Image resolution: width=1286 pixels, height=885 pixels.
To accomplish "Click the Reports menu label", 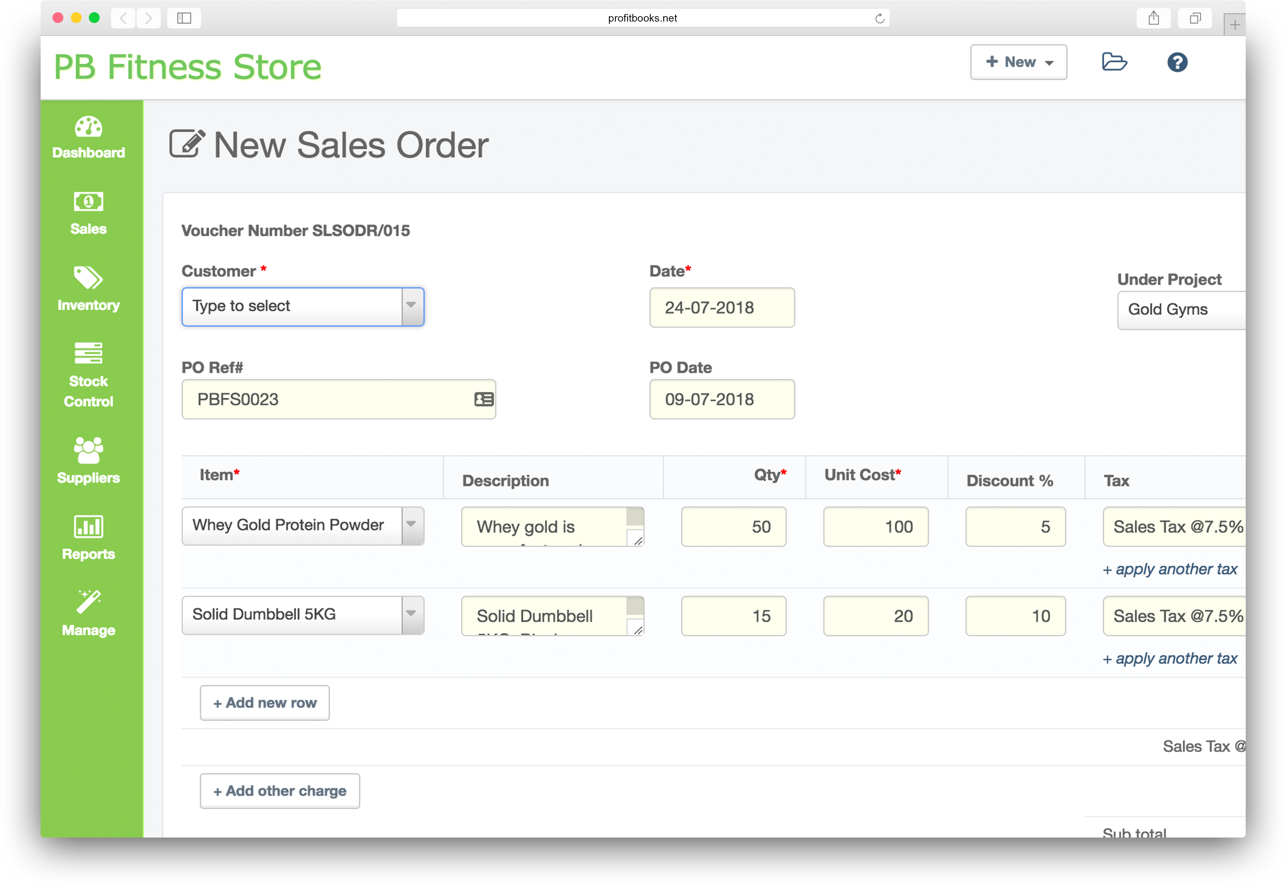I will tap(88, 555).
